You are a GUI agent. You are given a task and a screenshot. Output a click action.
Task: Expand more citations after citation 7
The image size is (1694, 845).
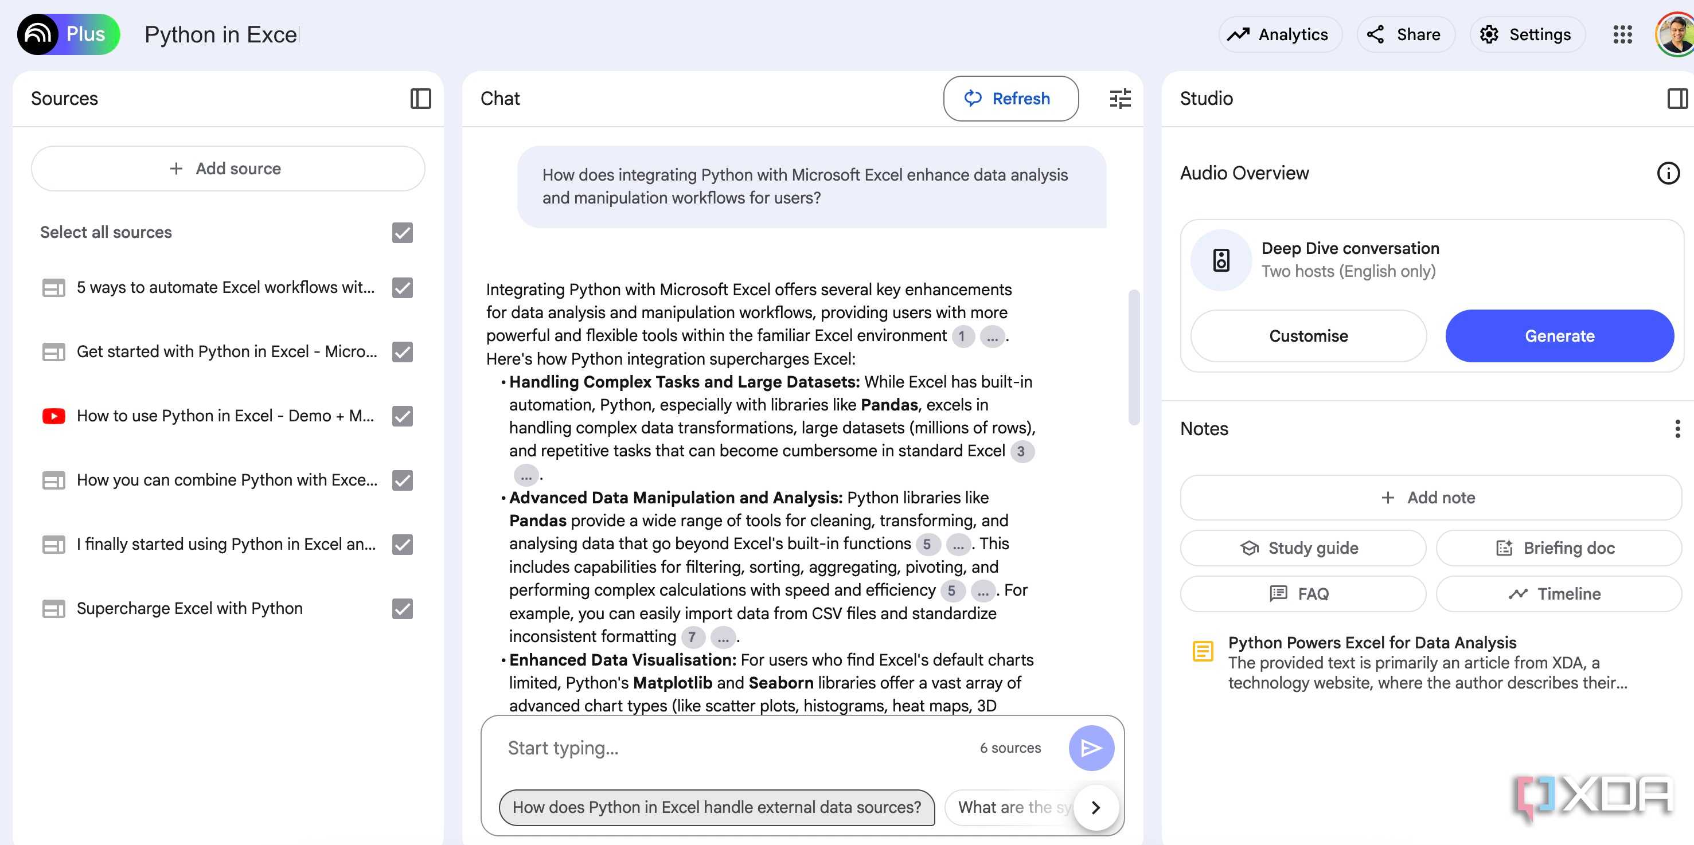click(723, 636)
